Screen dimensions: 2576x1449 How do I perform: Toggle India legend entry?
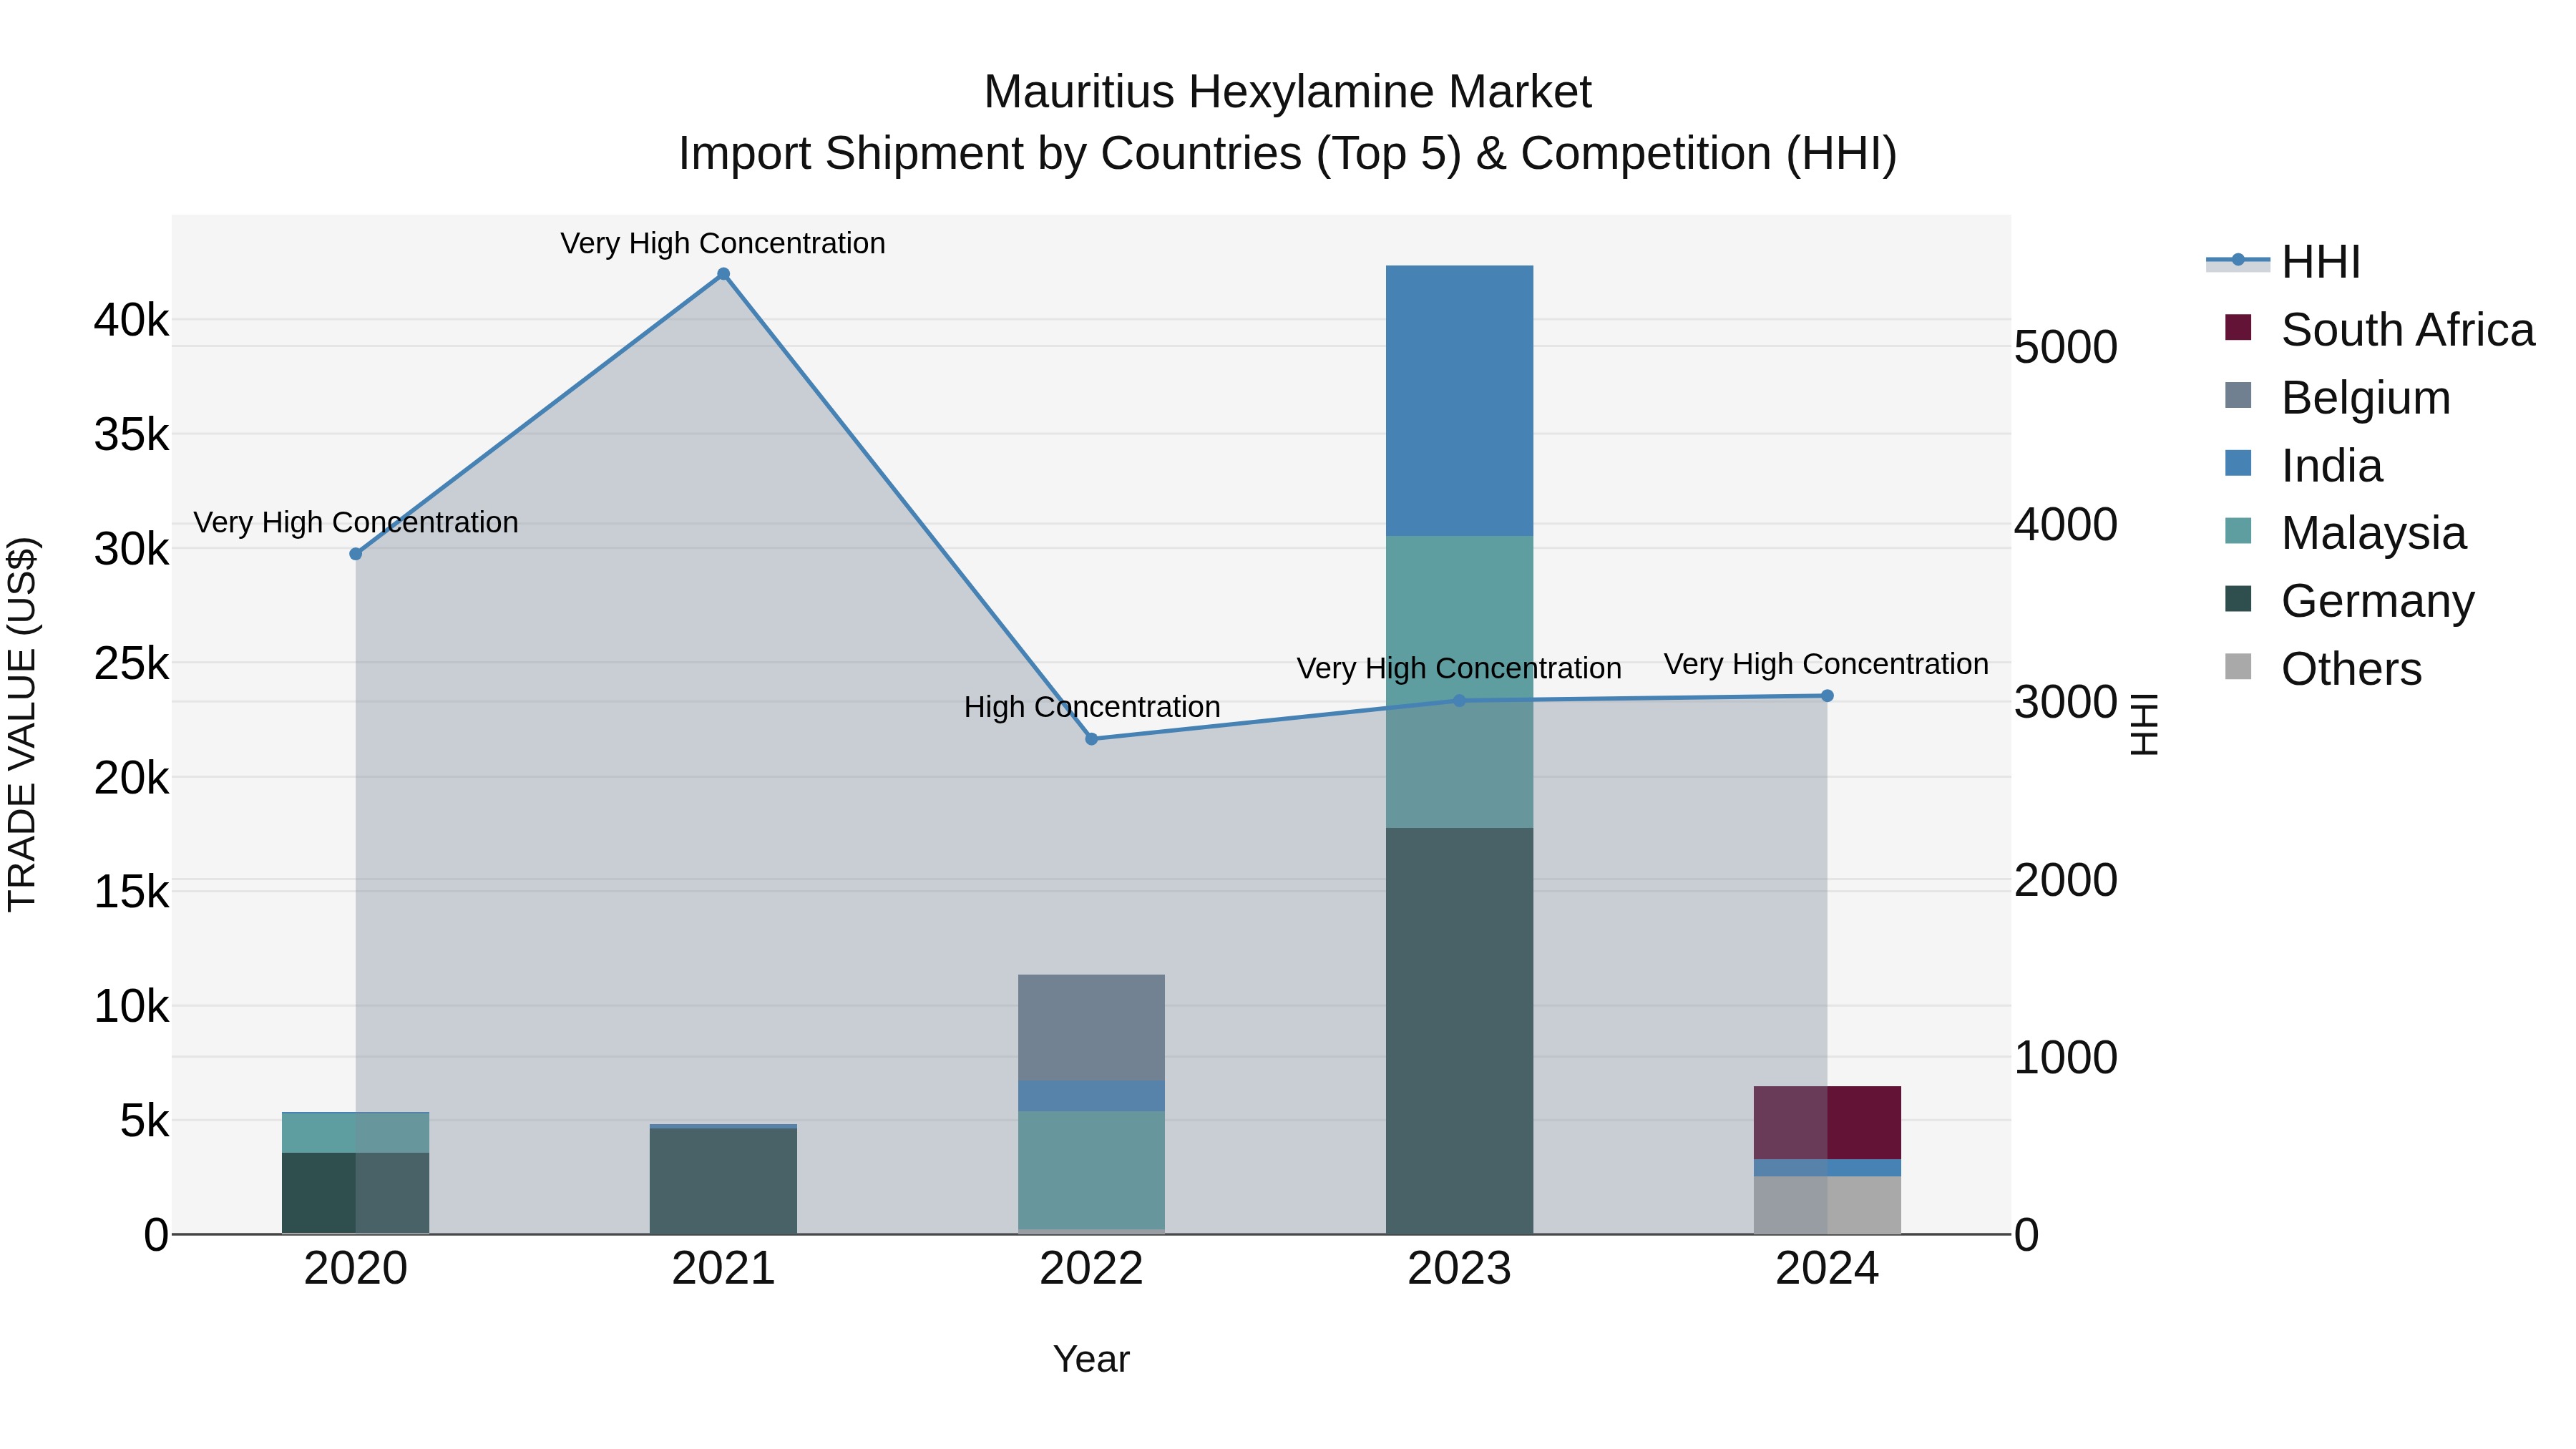tap(2303, 466)
